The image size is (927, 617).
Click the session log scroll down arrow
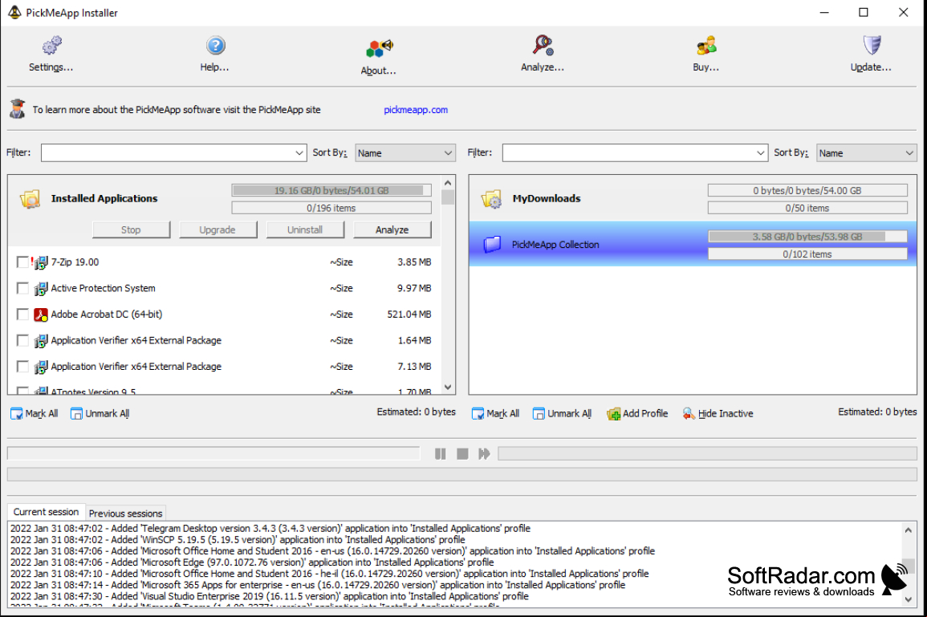pos(908,599)
